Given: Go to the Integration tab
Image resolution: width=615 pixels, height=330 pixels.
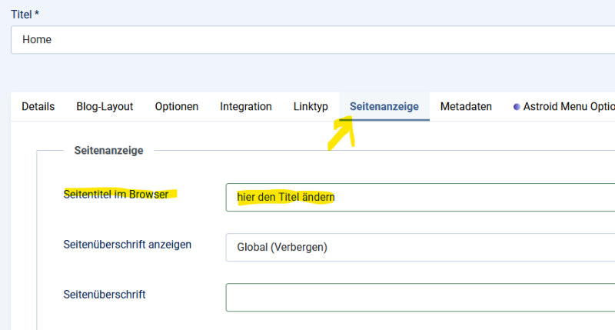Looking at the screenshot, I should pos(245,107).
